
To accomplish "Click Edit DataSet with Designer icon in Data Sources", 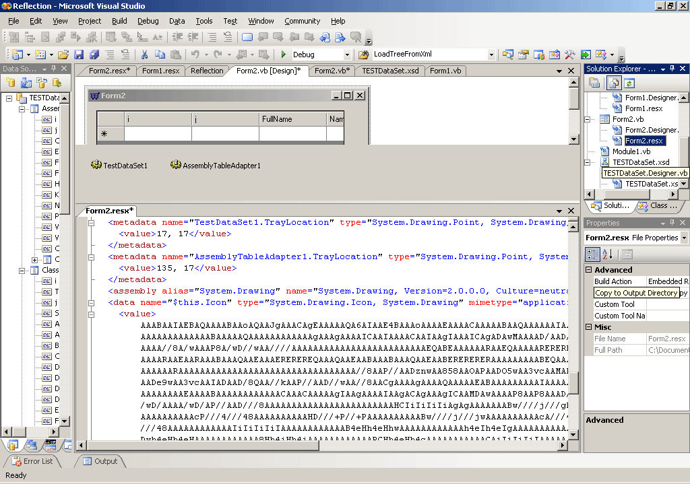I will pos(26,82).
